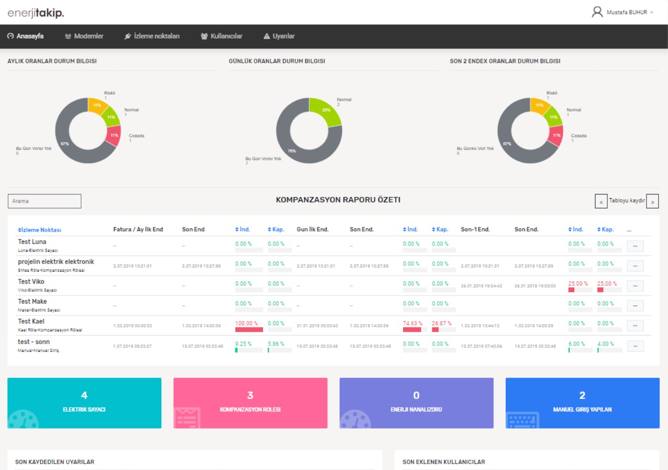Sort by first İnd. column under Fatura
668x470 pixels.
242,229
